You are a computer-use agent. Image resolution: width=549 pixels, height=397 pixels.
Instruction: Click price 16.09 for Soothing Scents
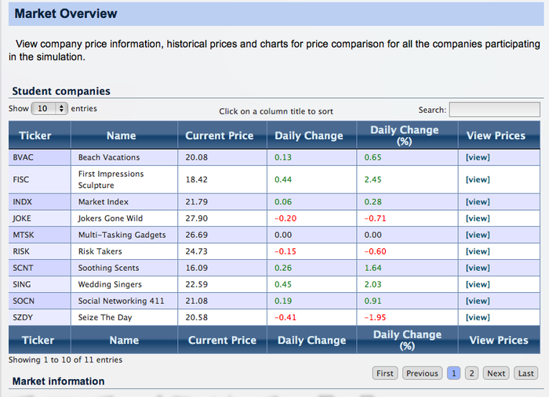196,268
